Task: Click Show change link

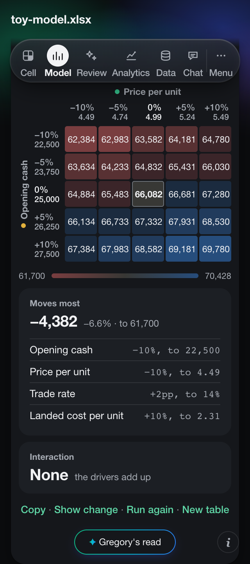Action: [x=86, y=510]
